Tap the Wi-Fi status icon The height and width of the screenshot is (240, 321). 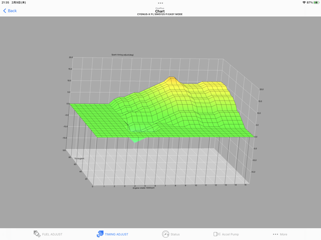click(x=304, y=3)
